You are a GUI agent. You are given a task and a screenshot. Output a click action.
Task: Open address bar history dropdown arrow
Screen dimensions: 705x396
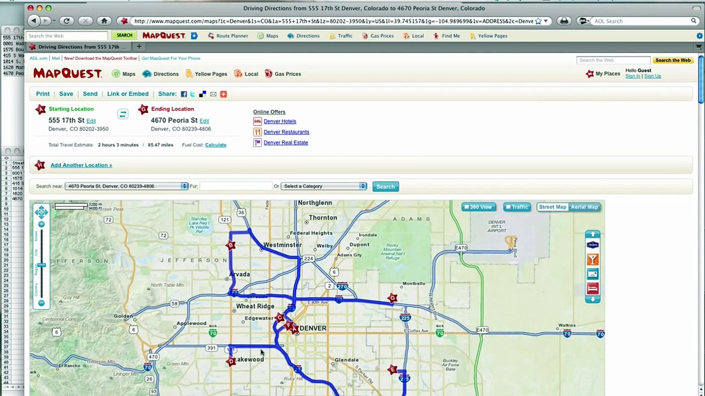(545, 21)
